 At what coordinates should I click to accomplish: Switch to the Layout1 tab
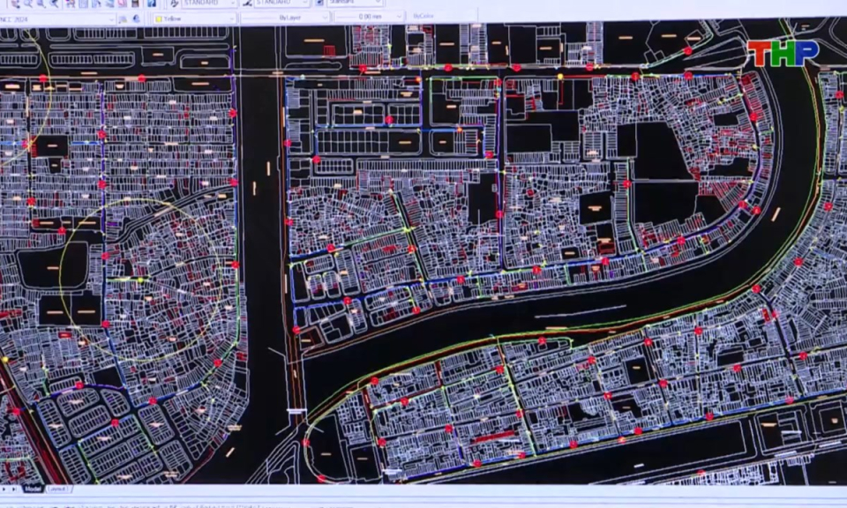[58, 489]
